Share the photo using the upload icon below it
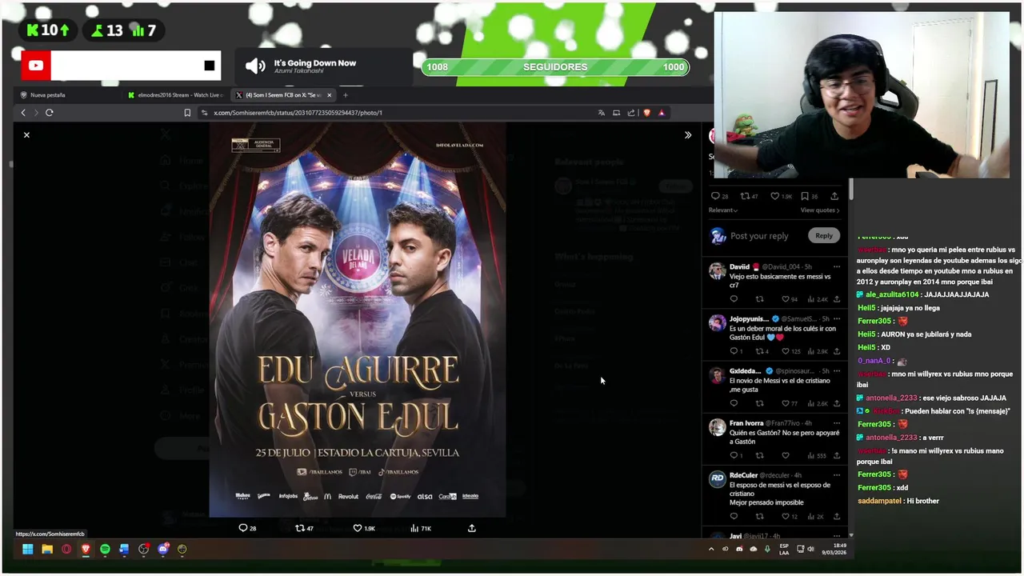The height and width of the screenshot is (576, 1024). coord(472,528)
